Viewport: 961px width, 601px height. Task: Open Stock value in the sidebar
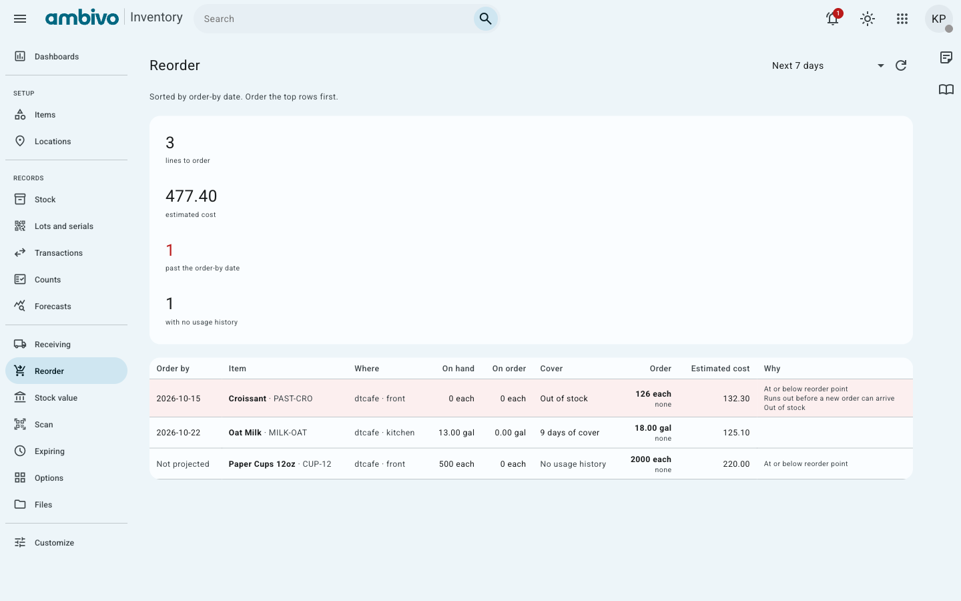point(66,398)
